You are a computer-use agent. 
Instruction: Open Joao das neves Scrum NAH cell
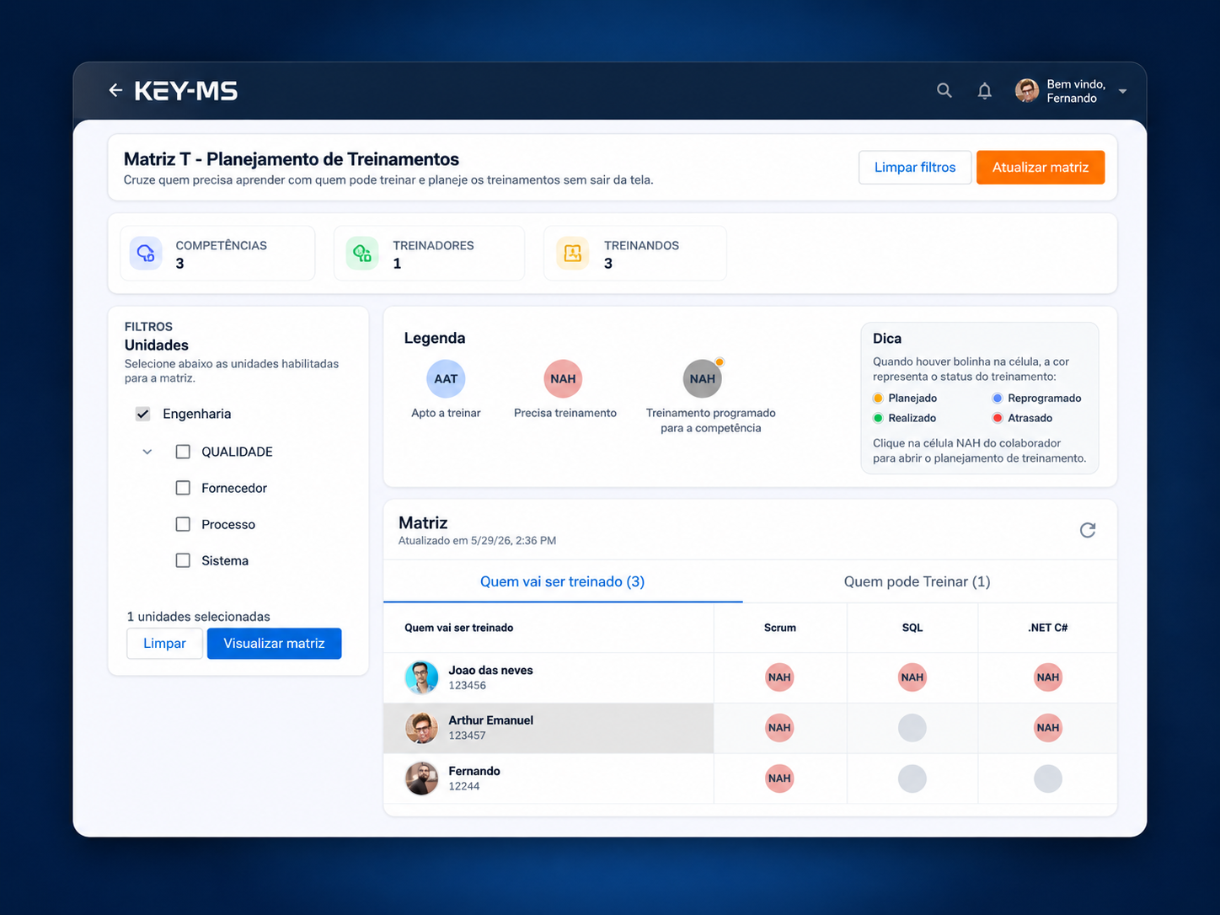779,677
